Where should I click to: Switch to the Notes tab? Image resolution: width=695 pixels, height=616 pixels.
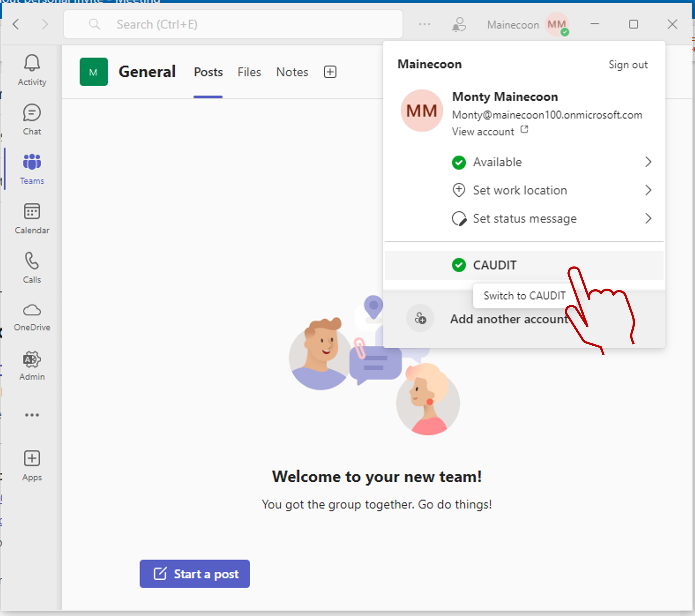(292, 72)
